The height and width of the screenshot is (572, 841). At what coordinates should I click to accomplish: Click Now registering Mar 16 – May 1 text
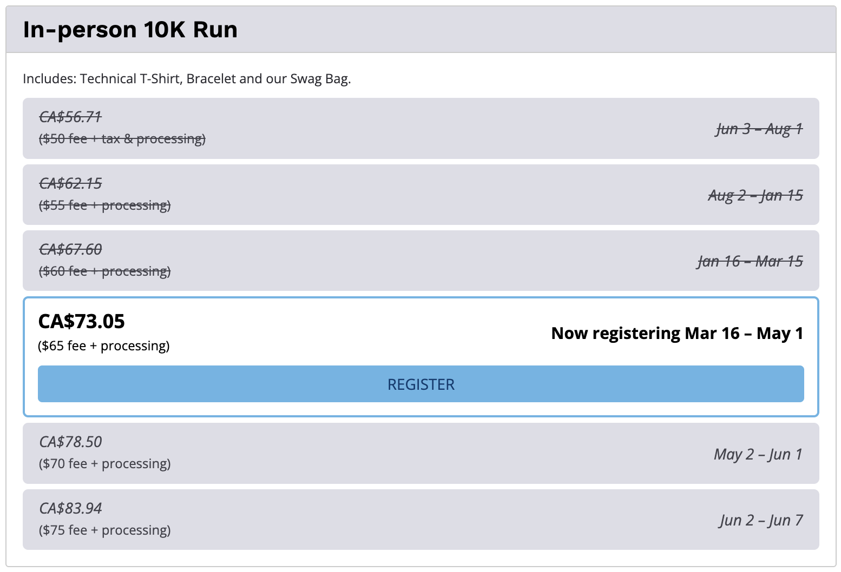[676, 333]
